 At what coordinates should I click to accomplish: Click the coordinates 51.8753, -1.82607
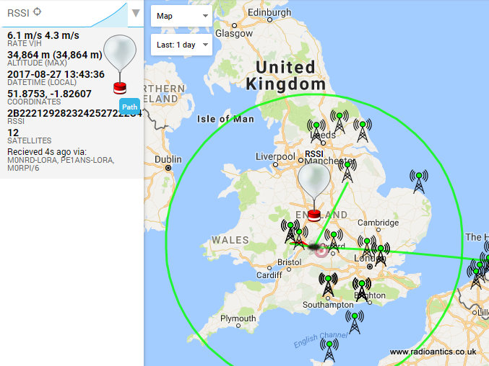tap(49, 94)
